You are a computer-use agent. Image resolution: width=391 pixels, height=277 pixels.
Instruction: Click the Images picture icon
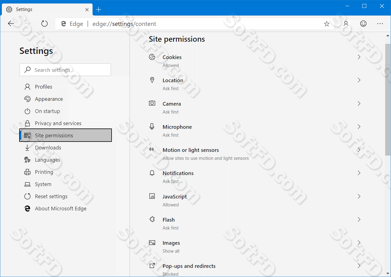pyautogui.click(x=152, y=243)
